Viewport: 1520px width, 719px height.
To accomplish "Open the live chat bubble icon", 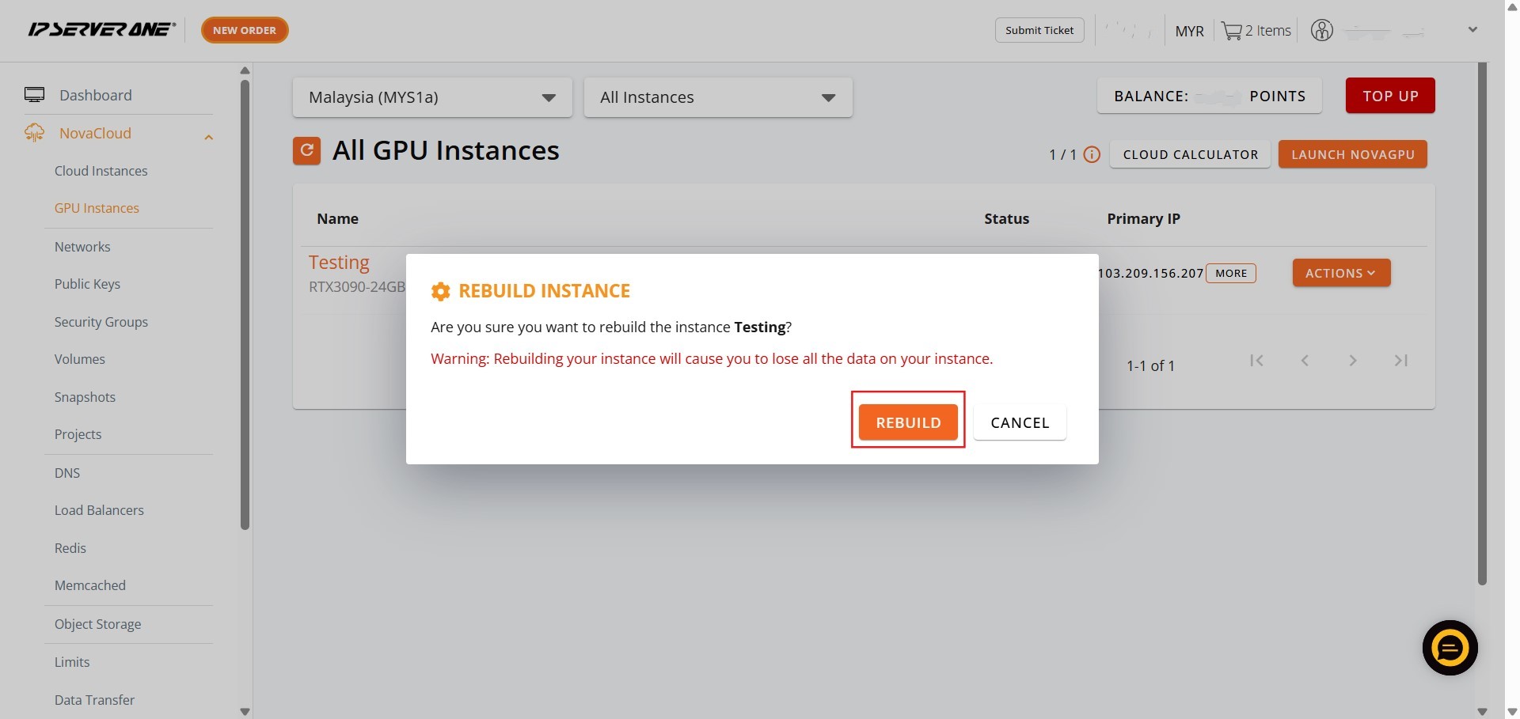I will point(1450,648).
